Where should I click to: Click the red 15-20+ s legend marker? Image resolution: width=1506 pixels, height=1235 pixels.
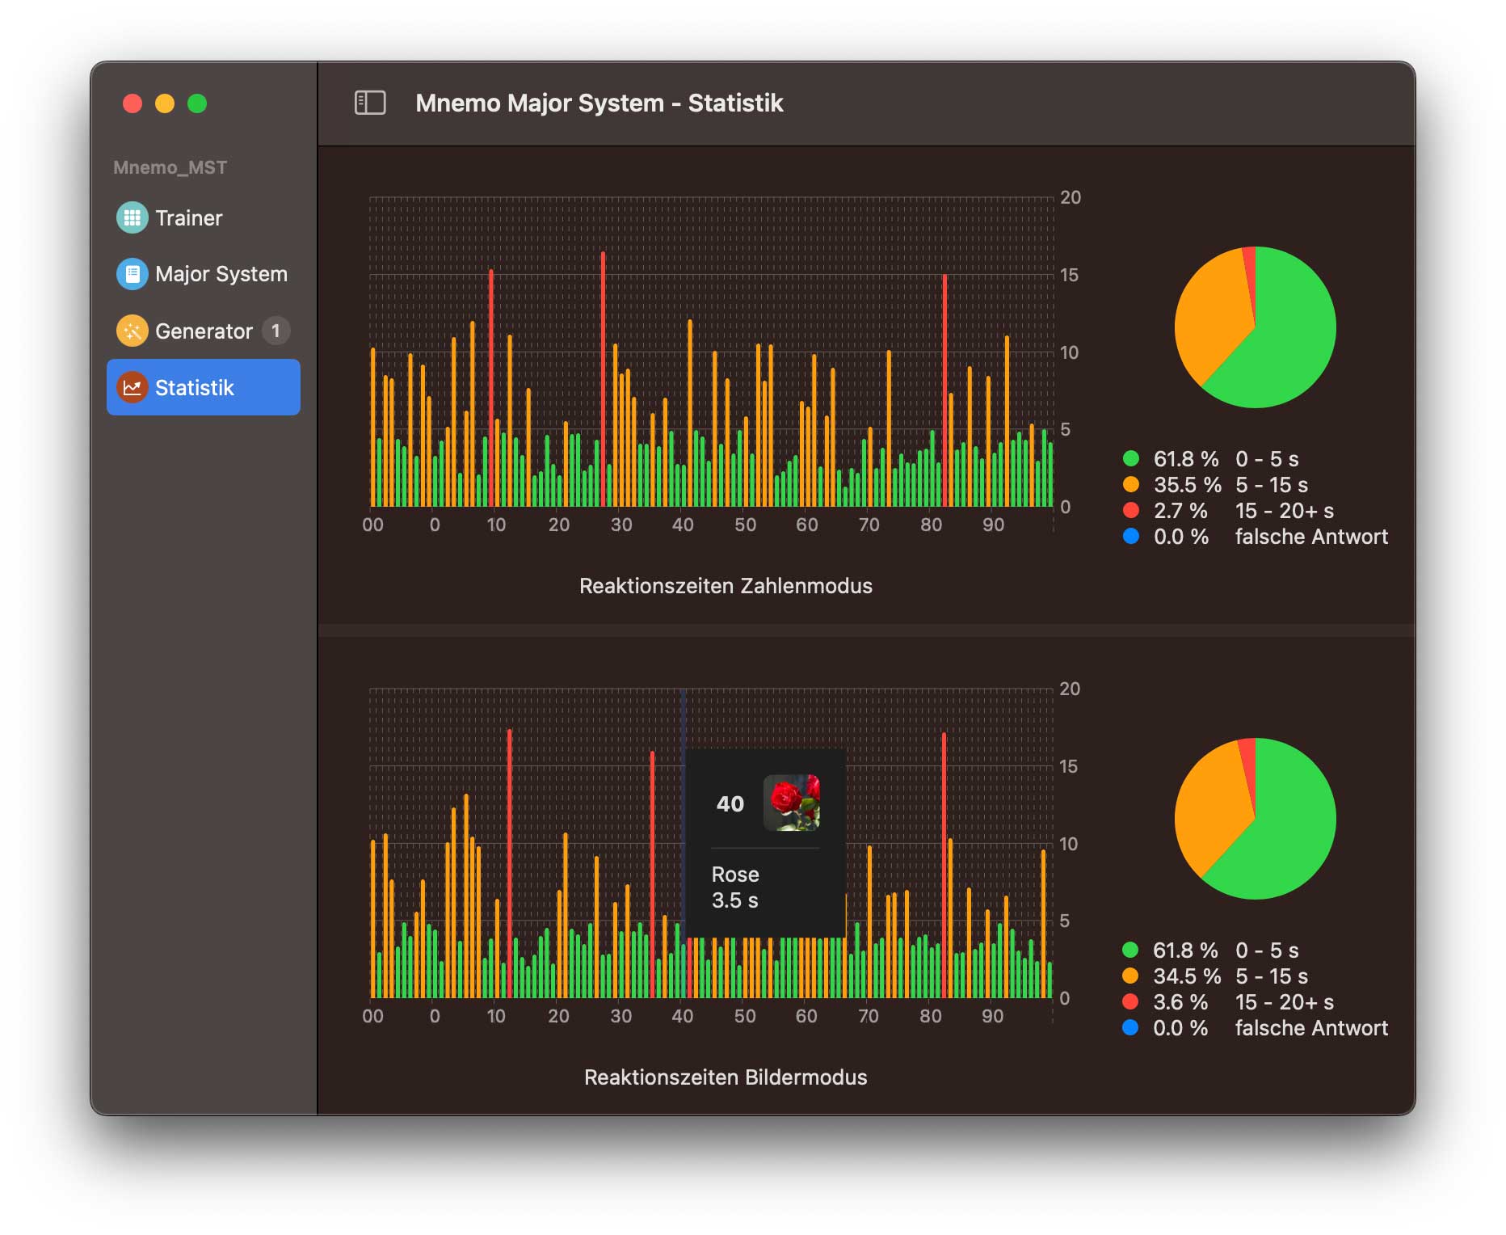tap(1130, 511)
